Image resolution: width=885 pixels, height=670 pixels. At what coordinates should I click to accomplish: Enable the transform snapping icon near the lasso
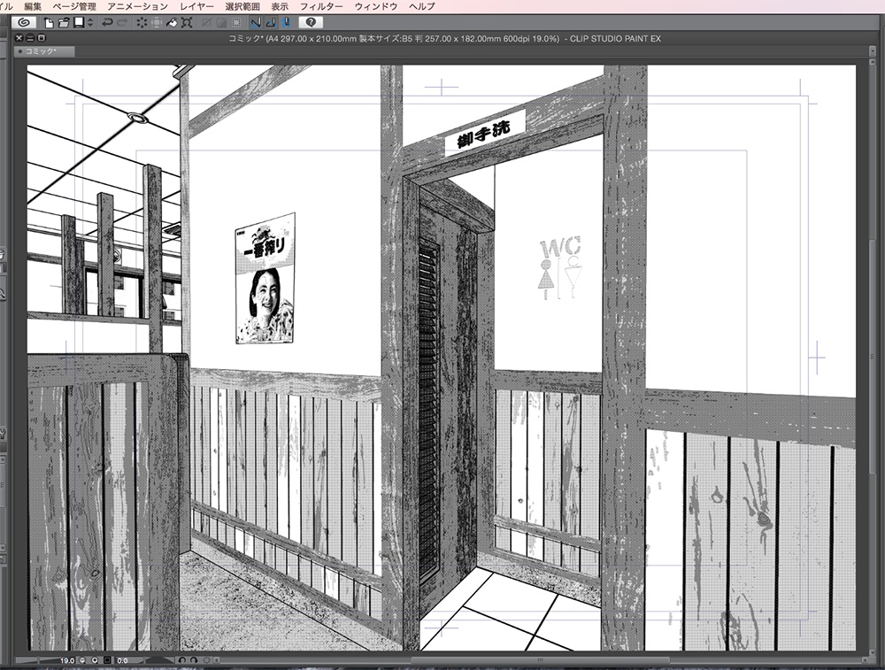pos(185,25)
